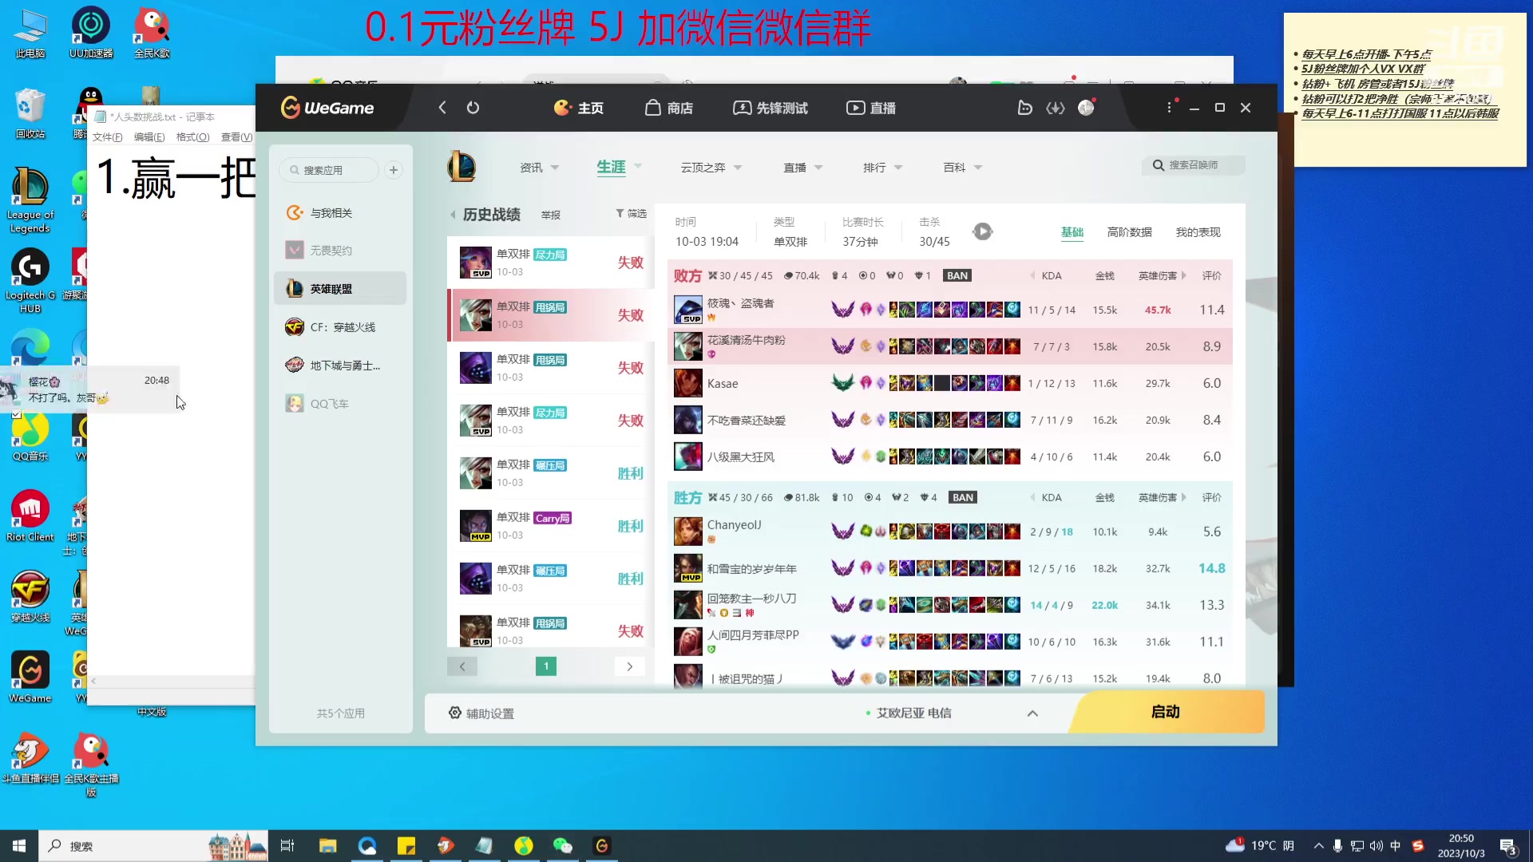The image size is (1533, 862).
Task: Switch to the 高阶数据 tab
Action: click(x=1129, y=232)
